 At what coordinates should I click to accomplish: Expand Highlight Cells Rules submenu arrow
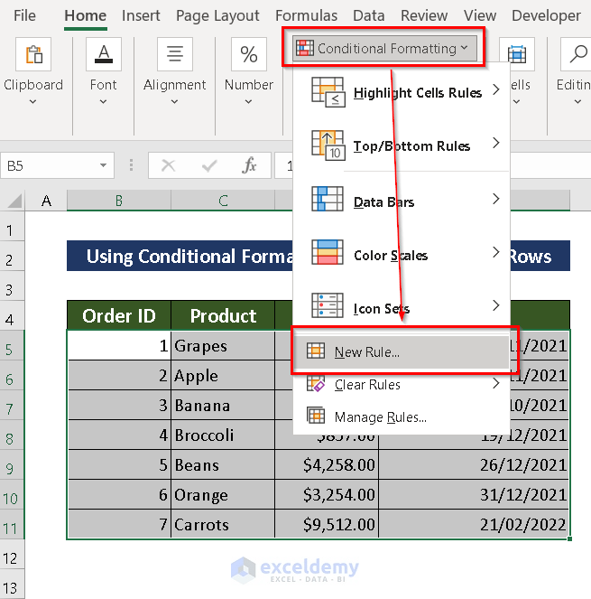(x=495, y=89)
